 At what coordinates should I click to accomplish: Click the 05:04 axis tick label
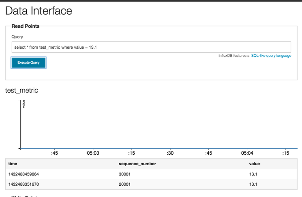(247, 153)
